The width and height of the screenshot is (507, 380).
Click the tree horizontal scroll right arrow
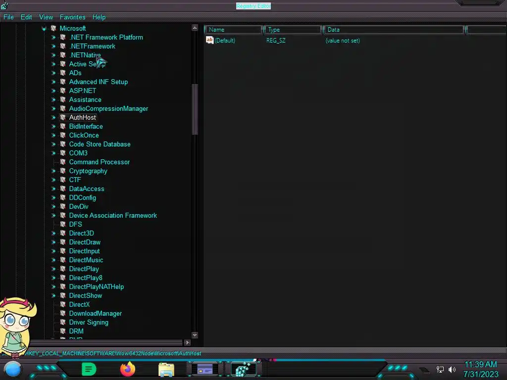pyautogui.click(x=187, y=342)
